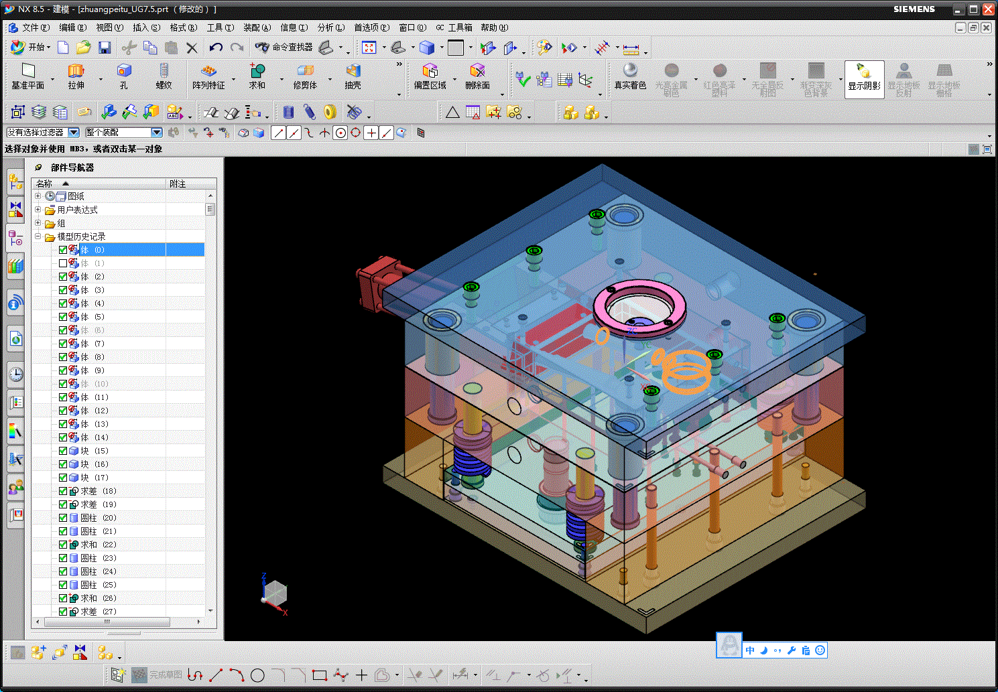Click the Datum Plane (基准平面) icon
Screen dimensions: 998x692
[x=27, y=71]
